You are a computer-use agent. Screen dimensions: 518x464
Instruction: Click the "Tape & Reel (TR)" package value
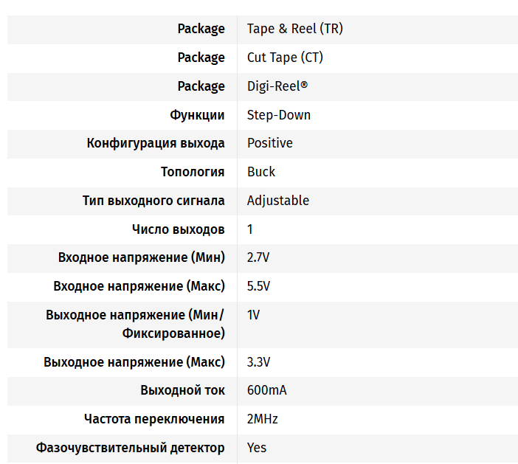point(294,29)
